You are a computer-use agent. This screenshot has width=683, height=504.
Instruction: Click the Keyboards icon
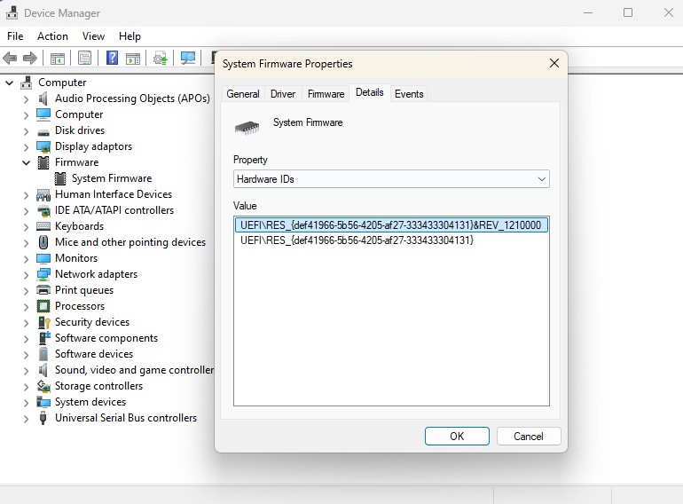pos(43,226)
